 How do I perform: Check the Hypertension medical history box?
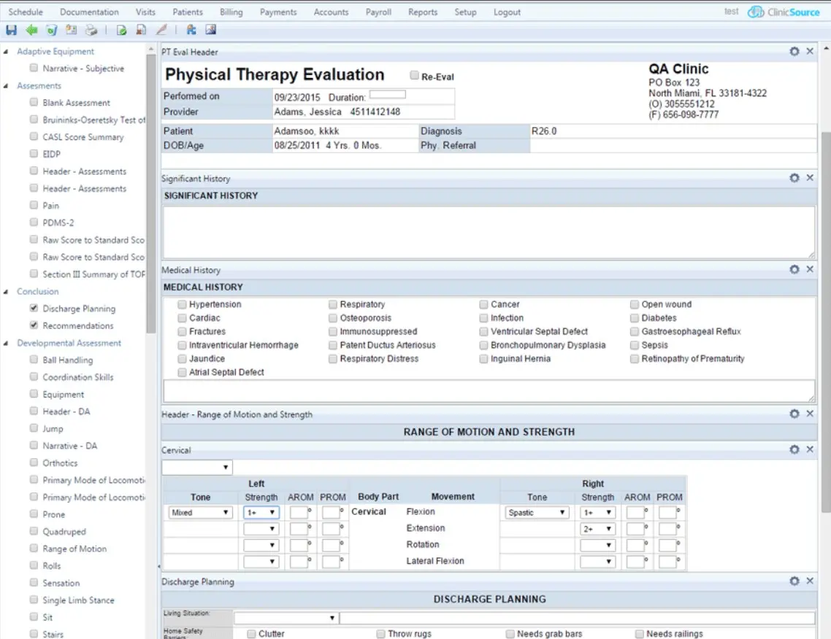(181, 304)
